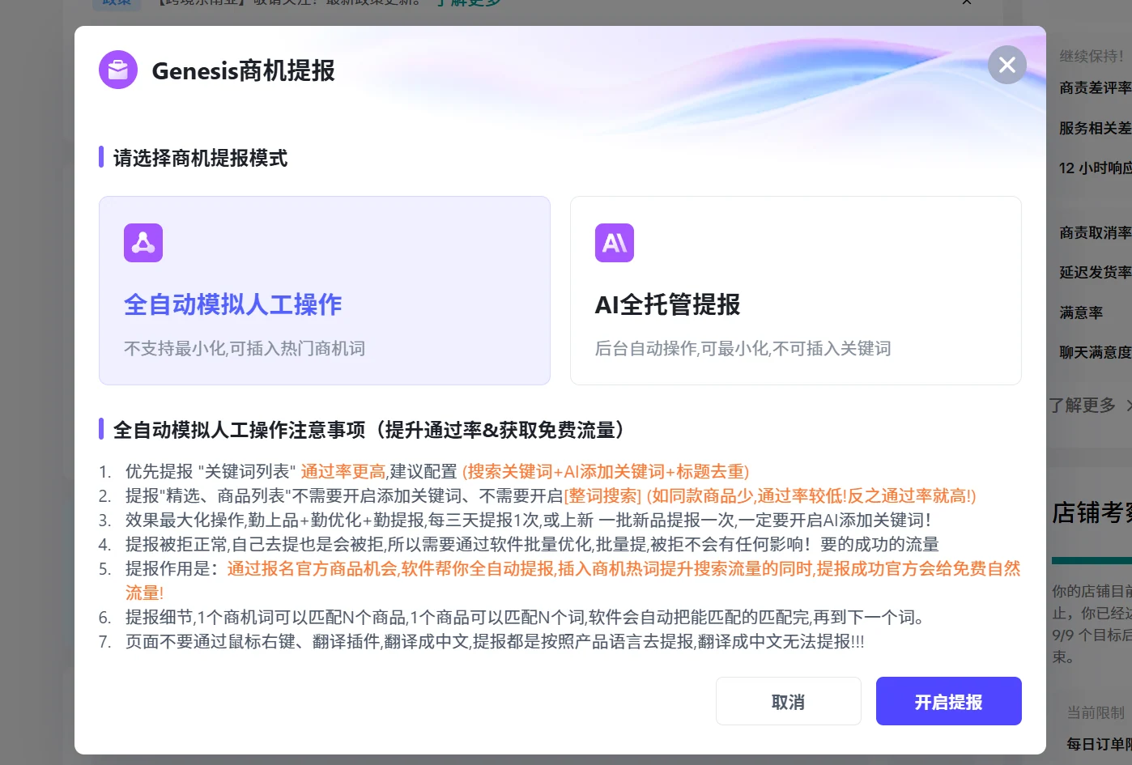Click 12 小时响应 metric in background page
This screenshot has height=765, width=1132.
[1096, 168]
